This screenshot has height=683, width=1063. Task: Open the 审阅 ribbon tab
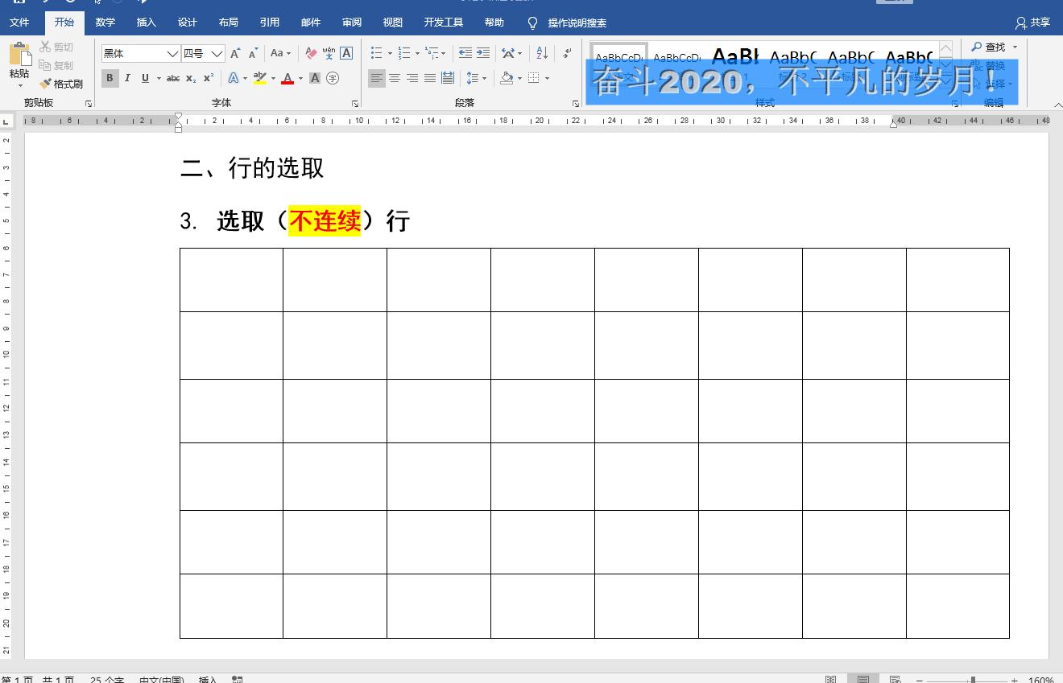pyautogui.click(x=351, y=23)
